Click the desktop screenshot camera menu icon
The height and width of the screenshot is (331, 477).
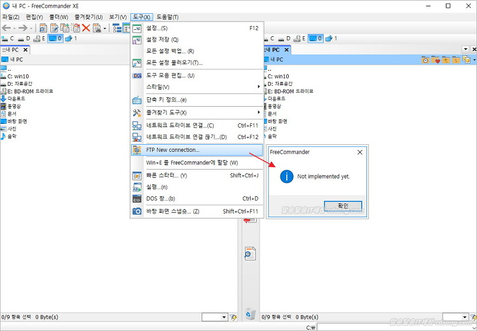tap(137, 211)
